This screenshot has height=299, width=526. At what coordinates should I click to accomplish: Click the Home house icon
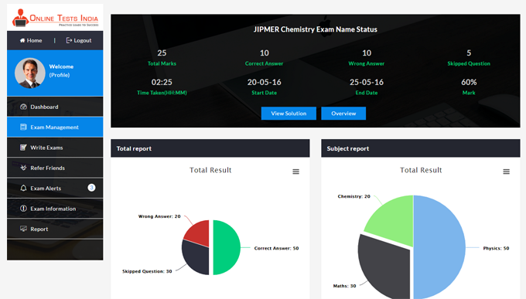pos(22,40)
